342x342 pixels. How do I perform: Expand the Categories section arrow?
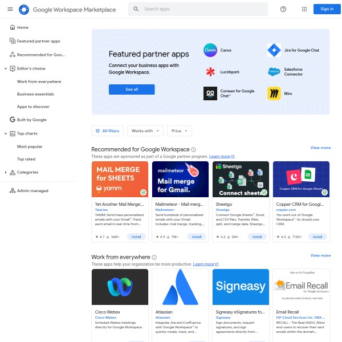[x=6, y=172]
